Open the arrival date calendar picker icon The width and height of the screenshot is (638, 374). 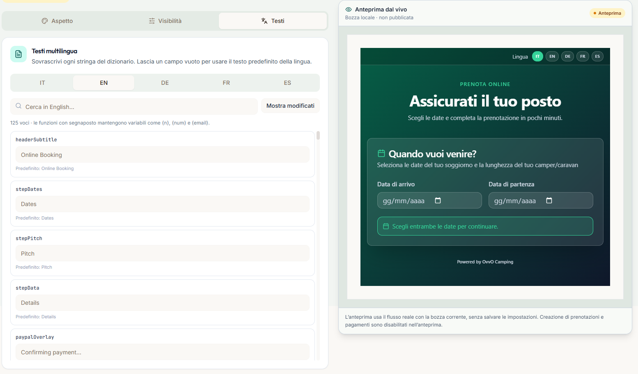pos(438,200)
